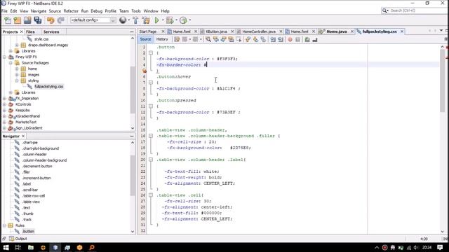The height and width of the screenshot is (252, 449).
Task: Close the fullpackstyling.css tab
Action: (402, 31)
